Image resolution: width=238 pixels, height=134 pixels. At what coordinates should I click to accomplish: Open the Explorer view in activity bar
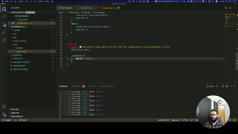click(4, 9)
